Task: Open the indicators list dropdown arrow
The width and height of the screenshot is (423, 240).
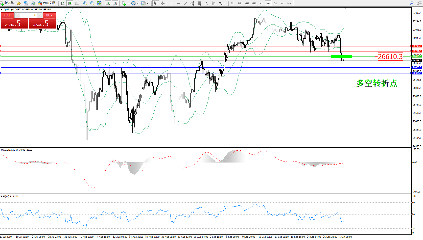Action: [128, 3]
